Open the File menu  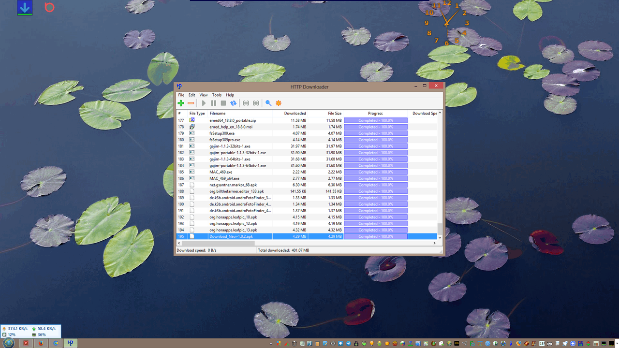181,95
